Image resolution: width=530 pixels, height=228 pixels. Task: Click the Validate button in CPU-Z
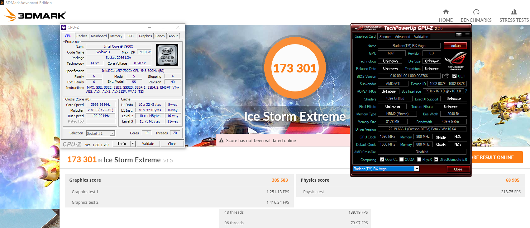point(148,144)
